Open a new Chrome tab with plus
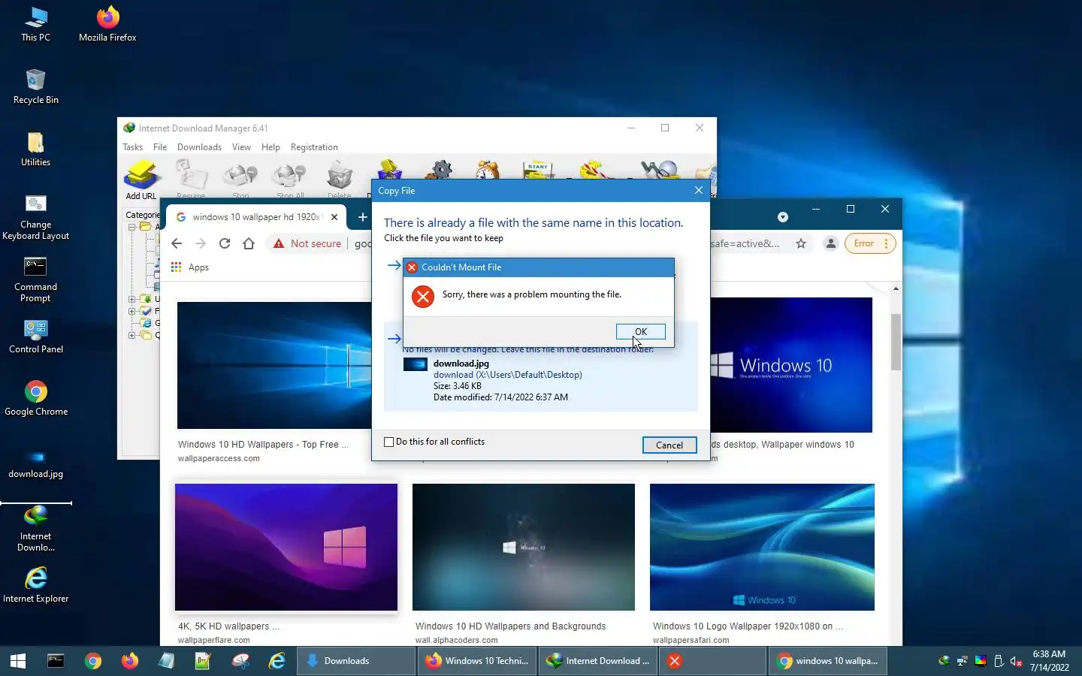The height and width of the screenshot is (676, 1082). pos(362,217)
